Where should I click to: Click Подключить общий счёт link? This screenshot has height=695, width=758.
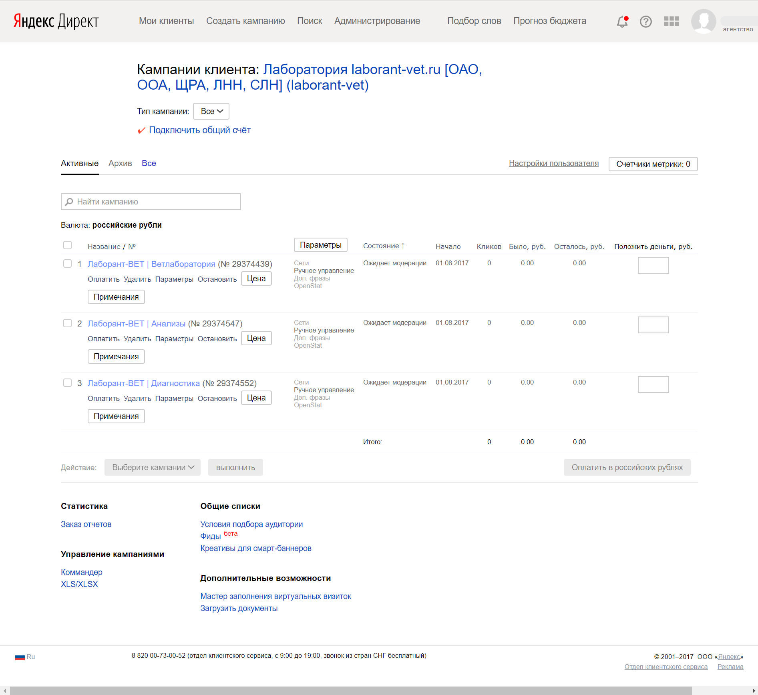pos(200,130)
